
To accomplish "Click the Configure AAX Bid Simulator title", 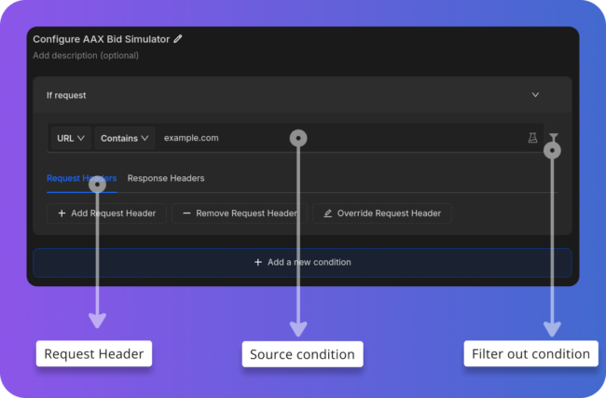I will (102, 39).
